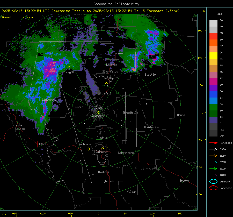Click the Vulcan town label

point(132,192)
